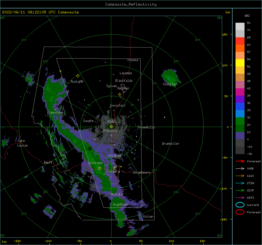Click the purple 36–39 dBZ swatch
The width and height of the screenshot is (262, 245).
pos(240,99)
